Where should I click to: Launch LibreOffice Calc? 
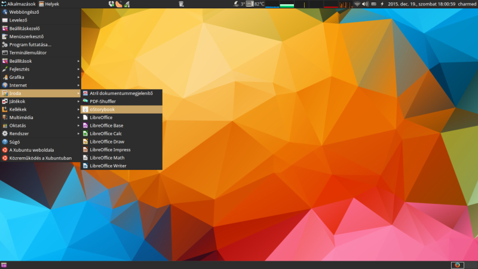pos(121,133)
